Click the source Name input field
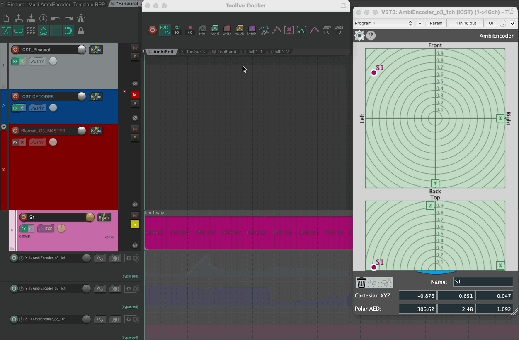 point(483,282)
